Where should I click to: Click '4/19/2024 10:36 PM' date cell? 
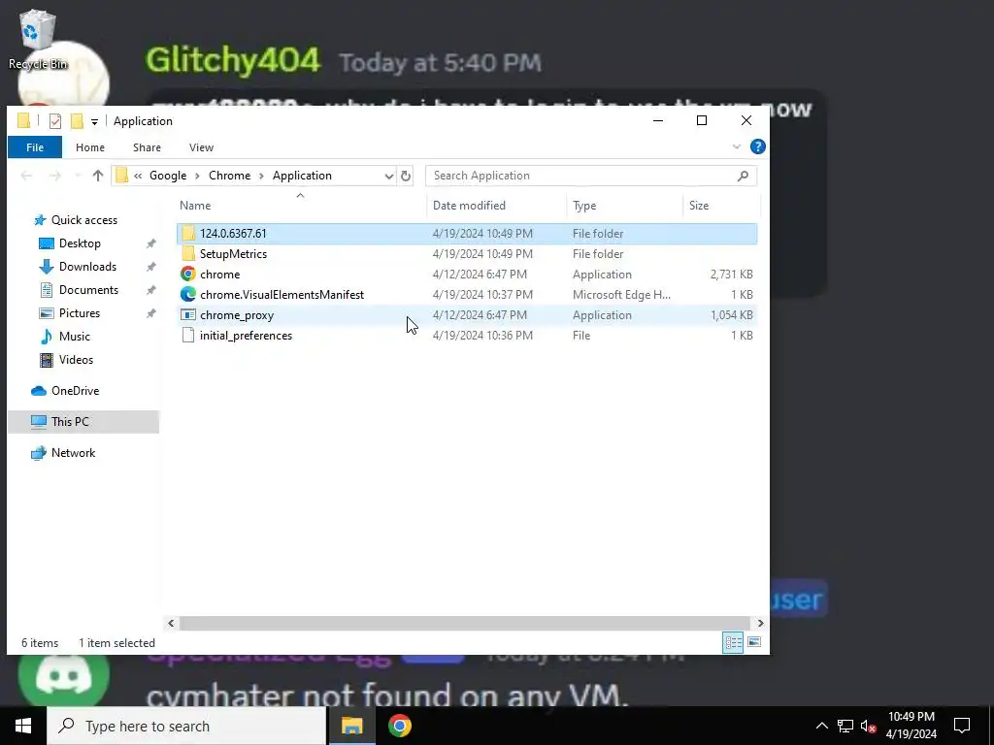point(482,336)
